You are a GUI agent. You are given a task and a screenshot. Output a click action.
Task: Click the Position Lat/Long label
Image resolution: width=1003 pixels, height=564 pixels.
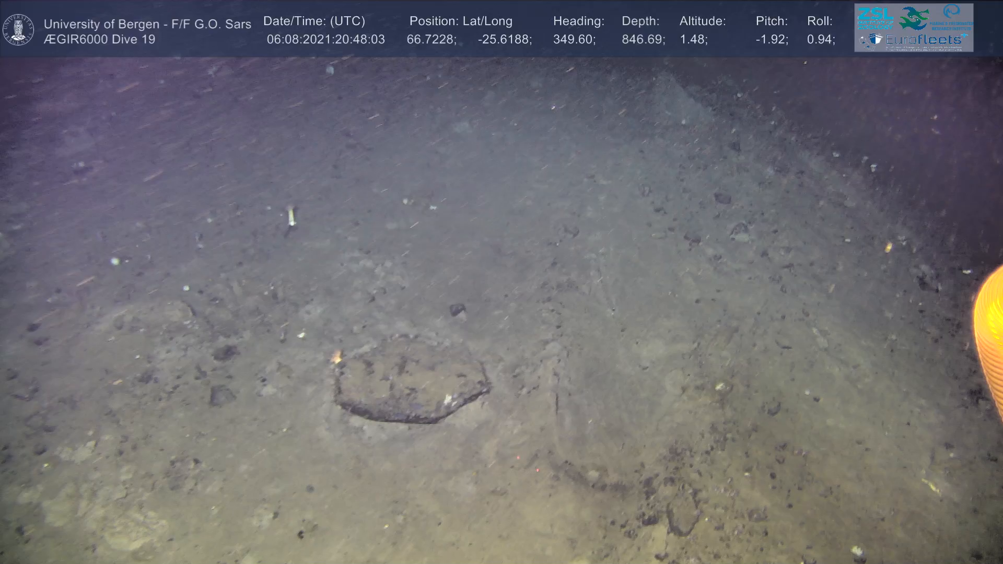point(461,21)
